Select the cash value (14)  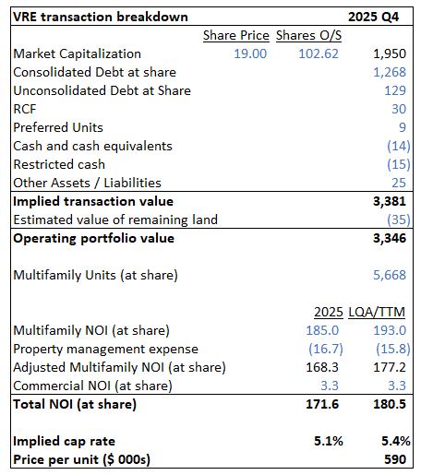[399, 146]
